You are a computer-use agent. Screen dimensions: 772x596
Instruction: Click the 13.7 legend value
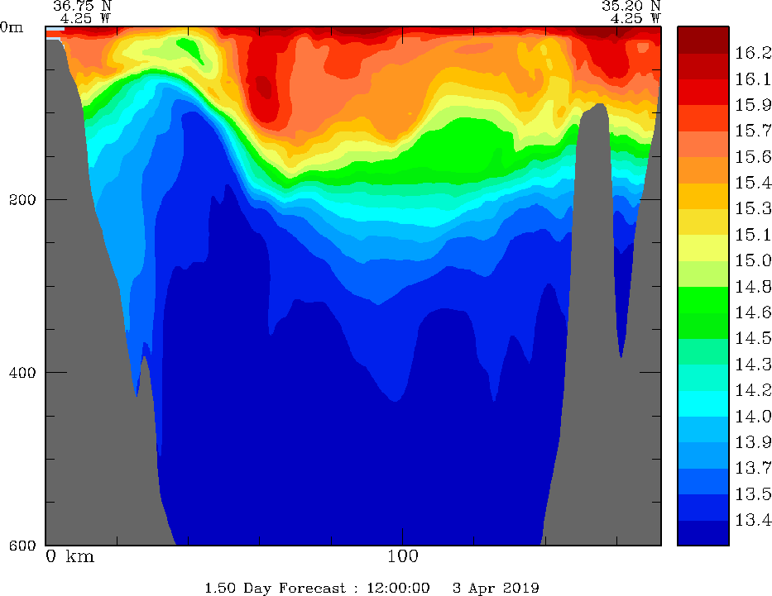pos(753,468)
